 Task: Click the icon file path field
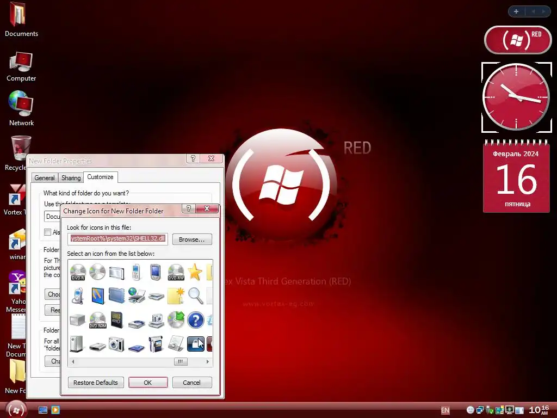tap(117, 238)
